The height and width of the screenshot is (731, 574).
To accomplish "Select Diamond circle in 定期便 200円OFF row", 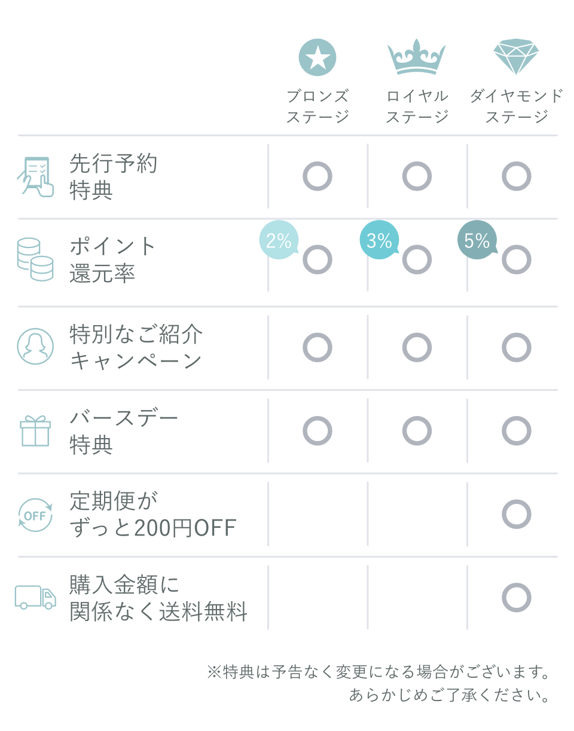I will (517, 514).
